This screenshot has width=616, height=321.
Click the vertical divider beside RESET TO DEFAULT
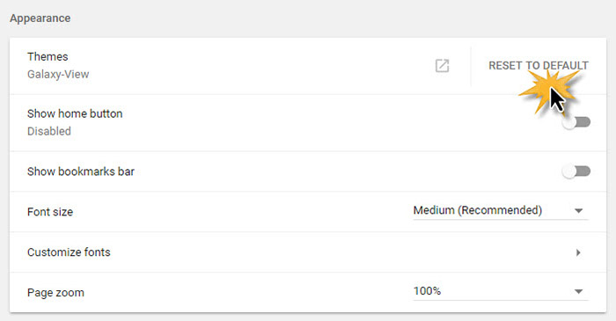[x=471, y=66]
